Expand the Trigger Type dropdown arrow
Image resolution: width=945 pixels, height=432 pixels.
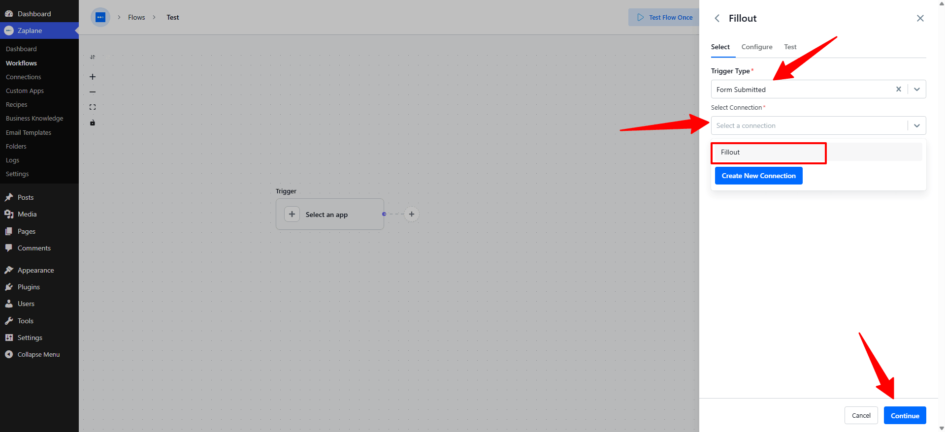(x=917, y=89)
